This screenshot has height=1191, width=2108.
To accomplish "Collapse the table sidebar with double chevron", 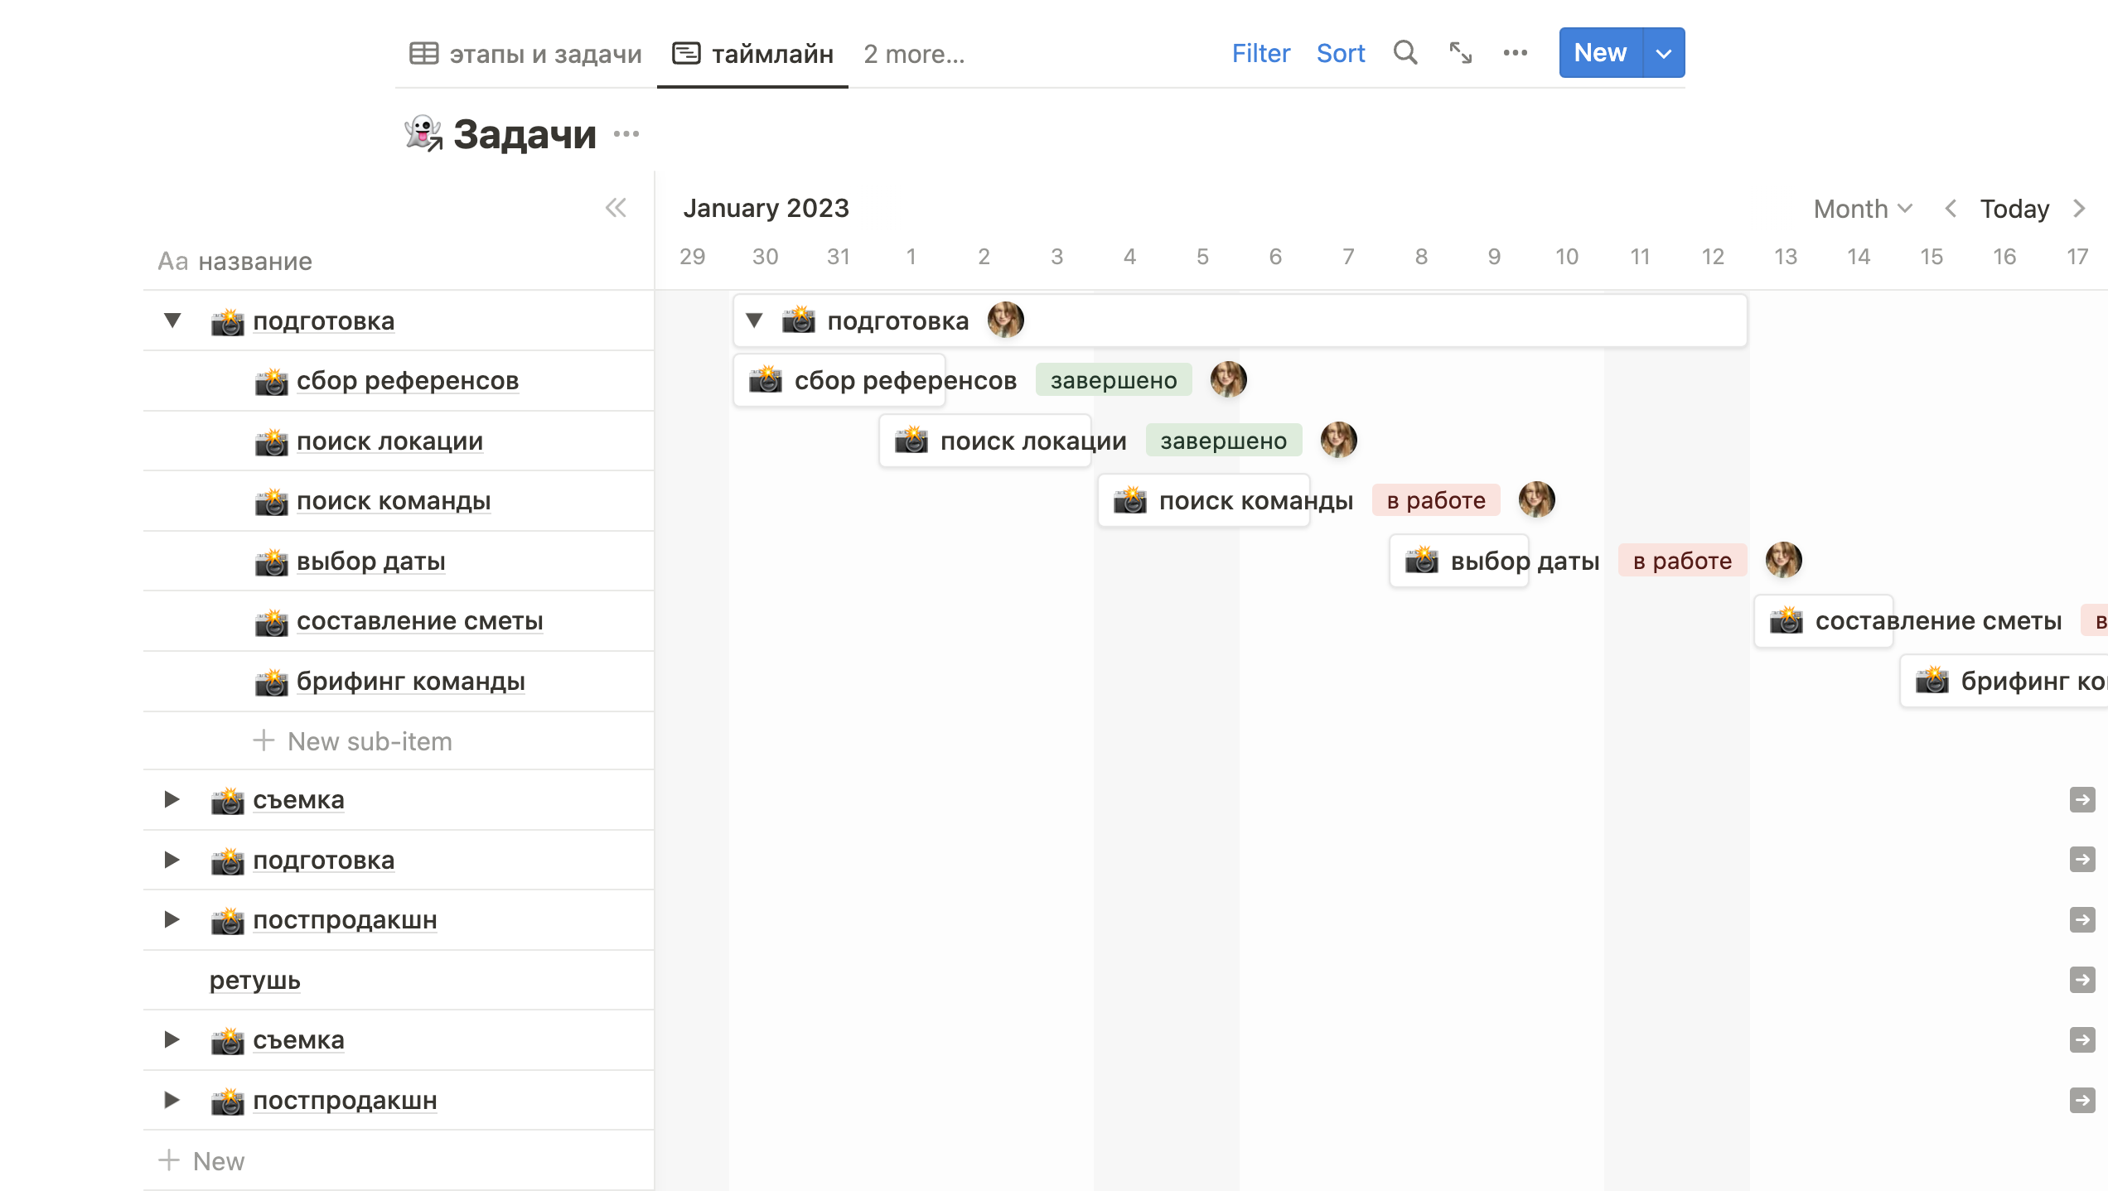I will tap(616, 208).
